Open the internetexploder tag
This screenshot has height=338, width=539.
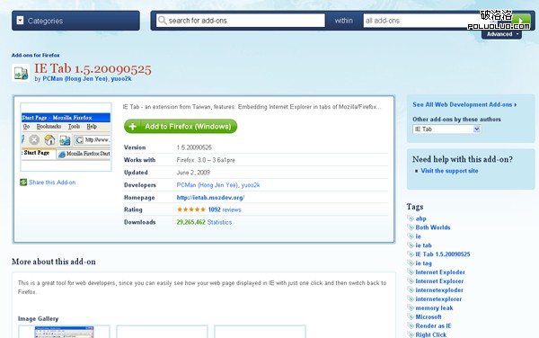[439, 289]
